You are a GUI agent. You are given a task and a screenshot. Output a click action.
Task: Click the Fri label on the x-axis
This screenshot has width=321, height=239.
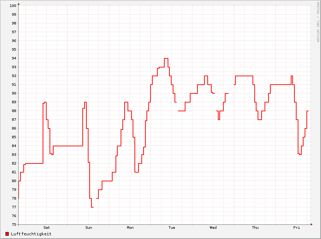click(x=297, y=228)
